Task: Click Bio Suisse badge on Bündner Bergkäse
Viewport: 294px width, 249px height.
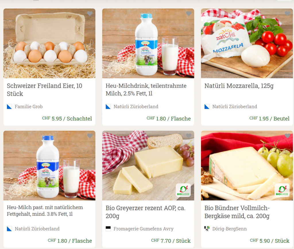Action: click(x=282, y=190)
